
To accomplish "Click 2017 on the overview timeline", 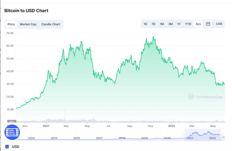I will 99,138.
